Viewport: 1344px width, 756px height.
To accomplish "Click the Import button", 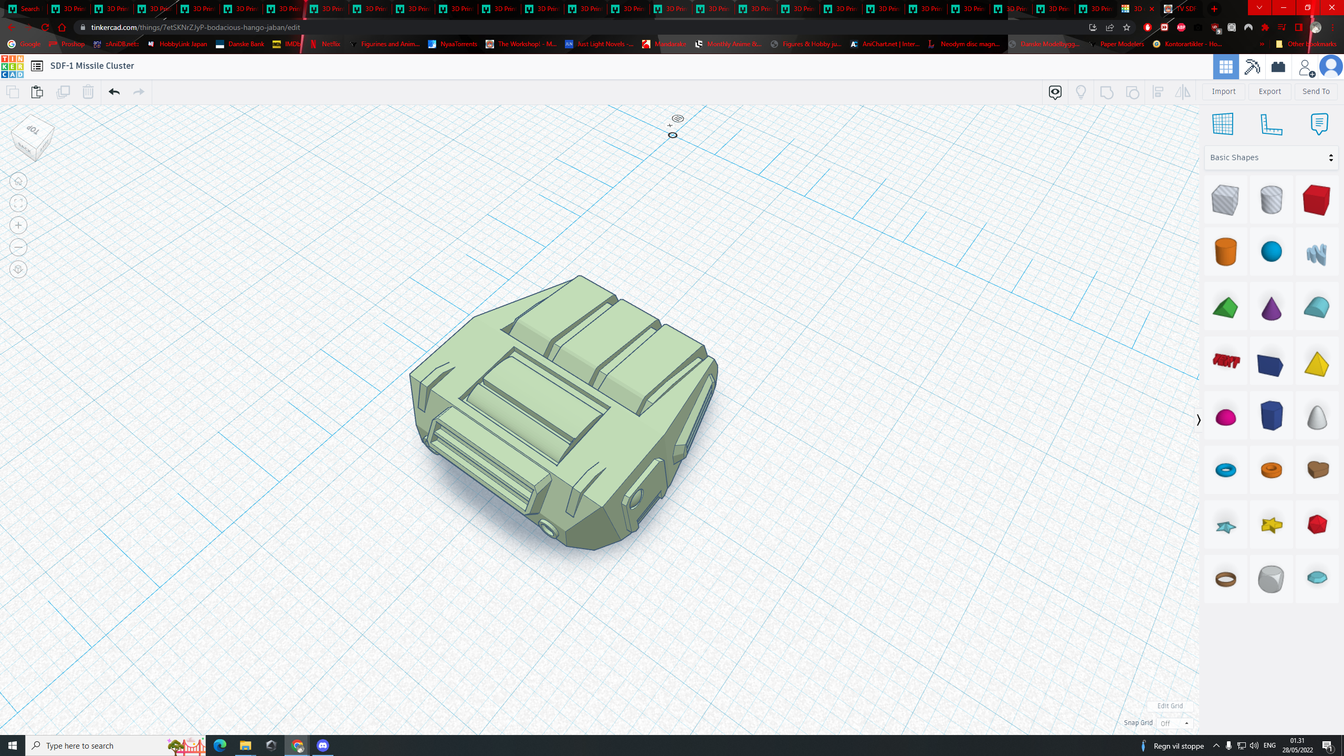I will [x=1224, y=91].
